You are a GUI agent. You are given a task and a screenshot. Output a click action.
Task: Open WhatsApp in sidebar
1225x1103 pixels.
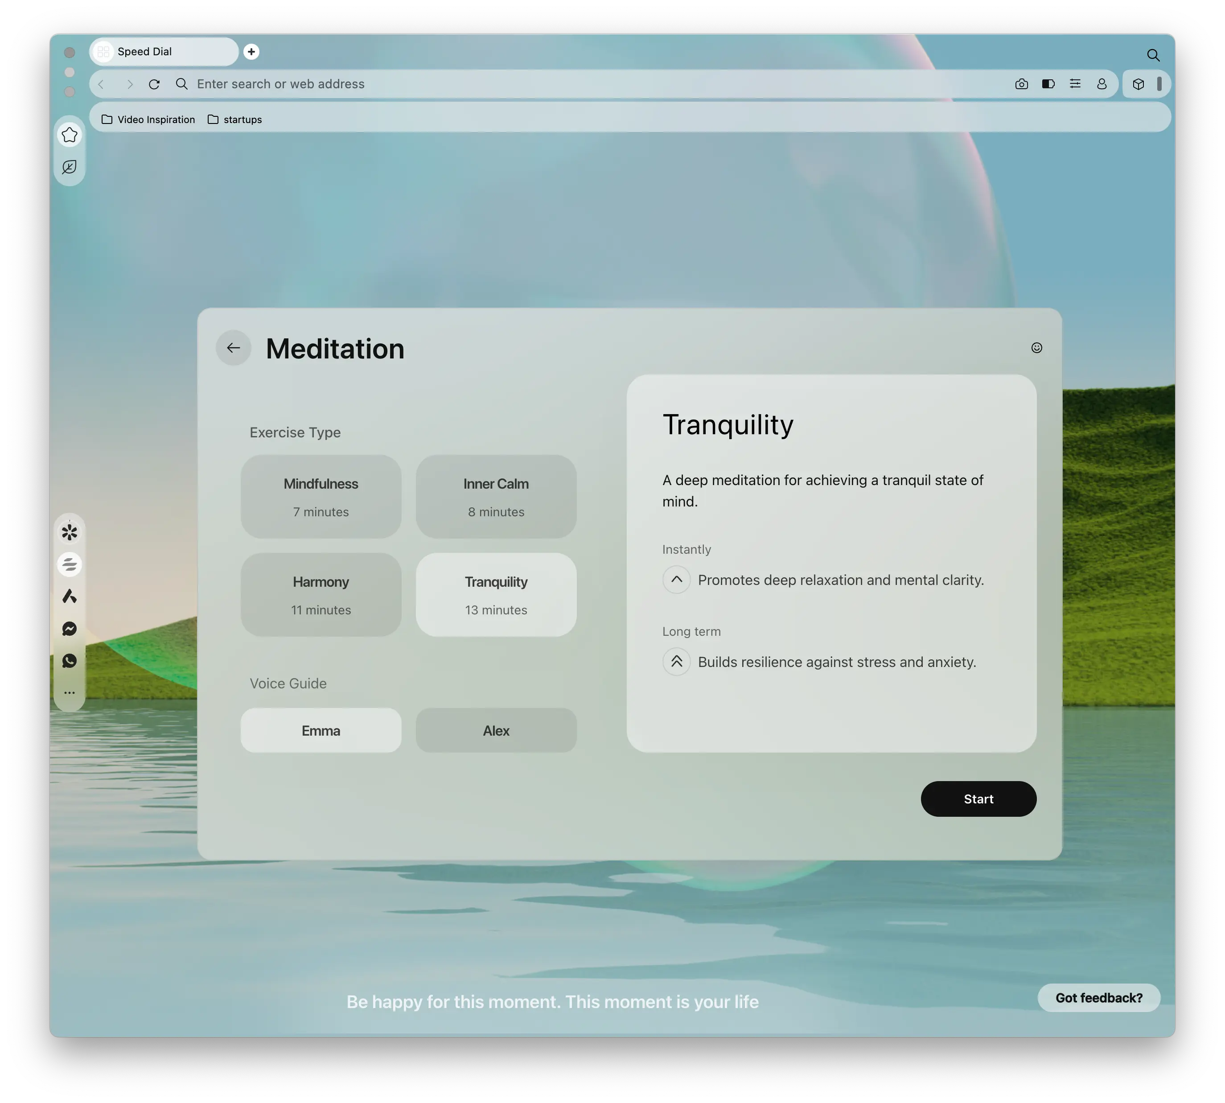(70, 661)
